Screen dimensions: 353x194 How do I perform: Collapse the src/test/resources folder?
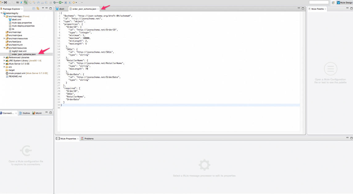coord(5,48)
